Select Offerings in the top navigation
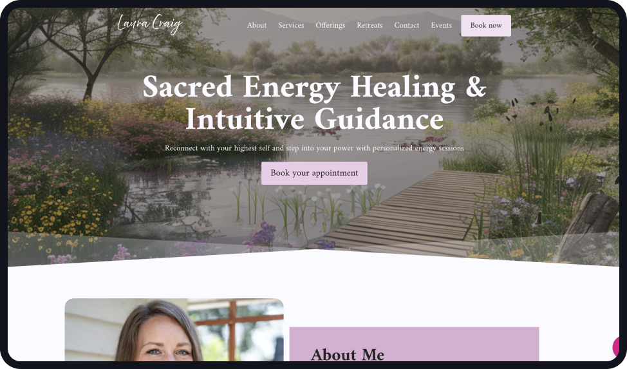The width and height of the screenshot is (627, 369). [330, 25]
